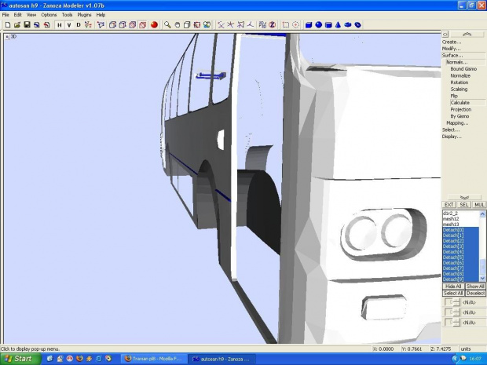The width and height of the screenshot is (487, 365).
Task: Toggle the H axis lock button
Action: 59,24
